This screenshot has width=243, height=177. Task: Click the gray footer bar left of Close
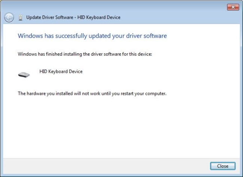coord(105,166)
